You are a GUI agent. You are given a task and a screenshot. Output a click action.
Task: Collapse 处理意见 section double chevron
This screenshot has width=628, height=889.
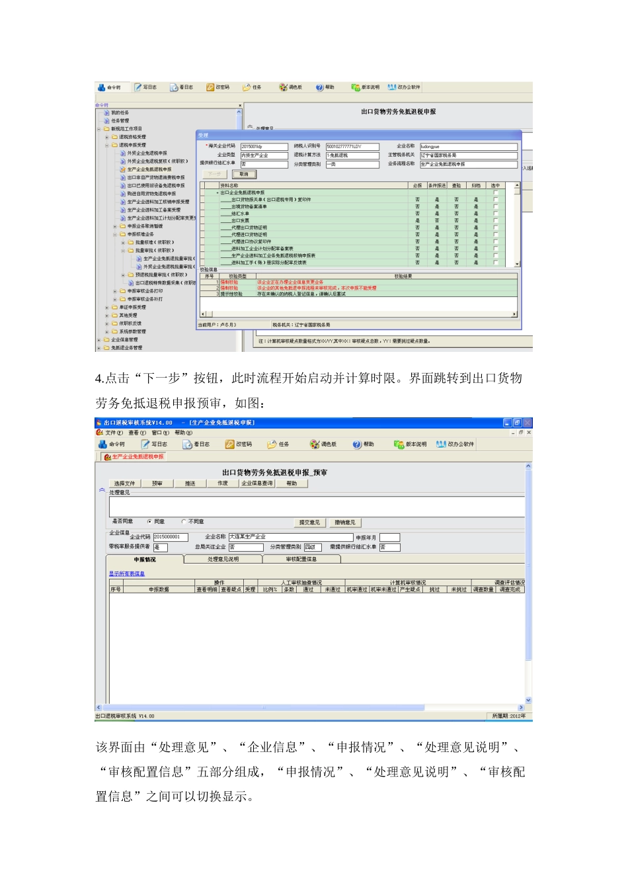(102, 491)
